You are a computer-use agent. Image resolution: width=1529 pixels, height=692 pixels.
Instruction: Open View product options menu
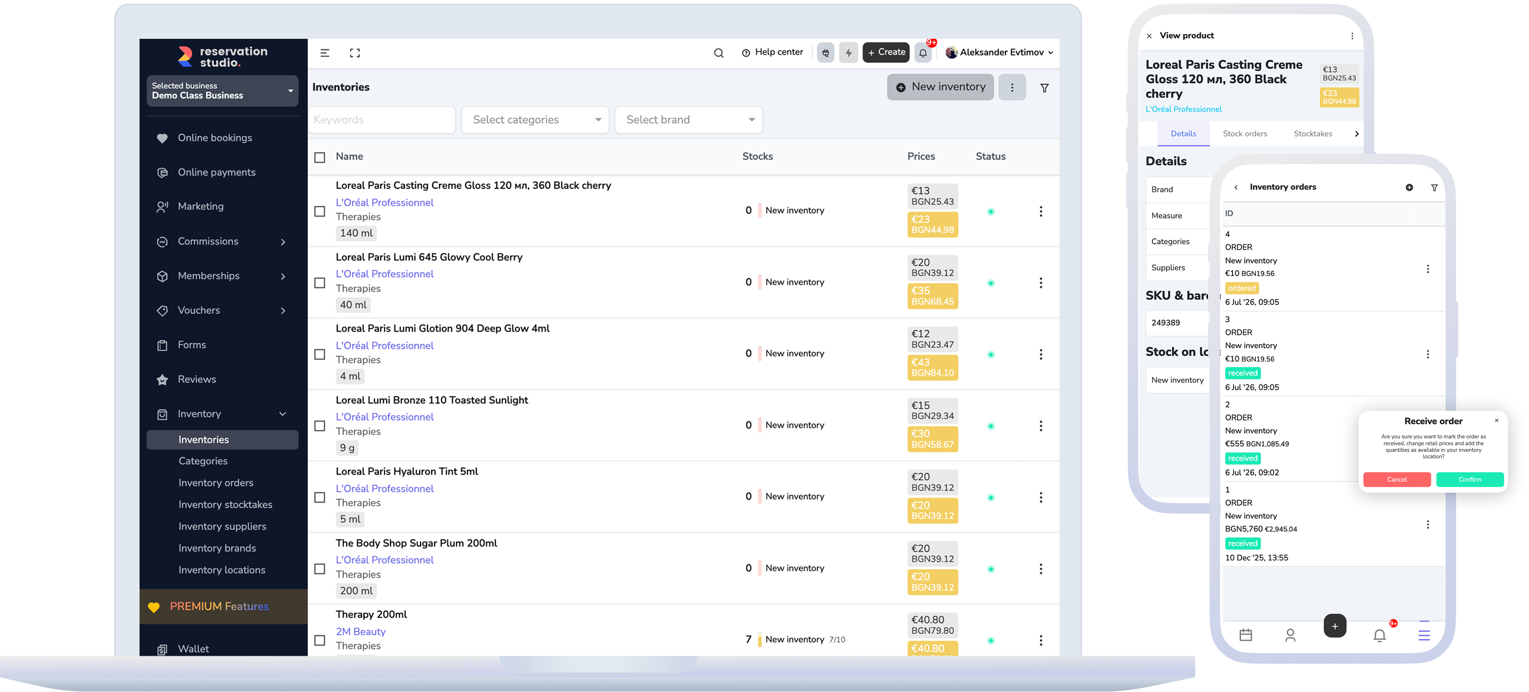tap(1352, 36)
